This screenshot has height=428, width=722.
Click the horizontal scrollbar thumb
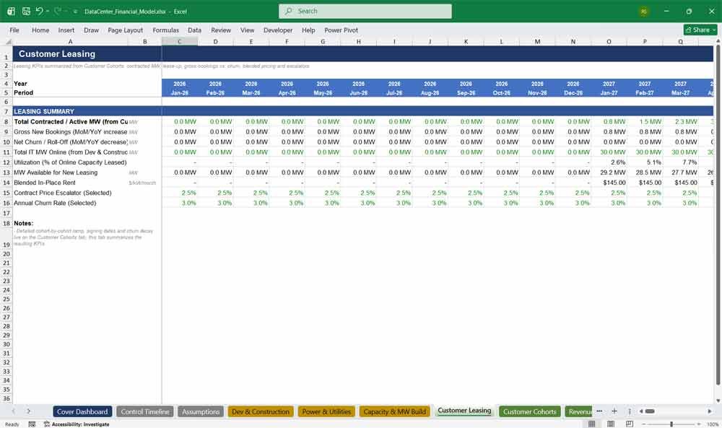(x=650, y=411)
